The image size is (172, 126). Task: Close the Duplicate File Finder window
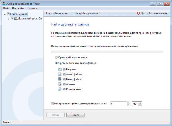(x=167, y=4)
